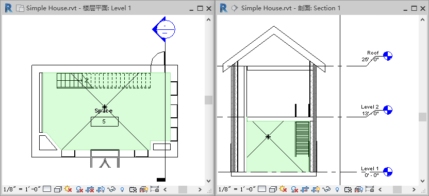Open Temporary Hide/Isolate glasses in Level 1 view
Screen dimensions: 429x196
(x=111, y=189)
